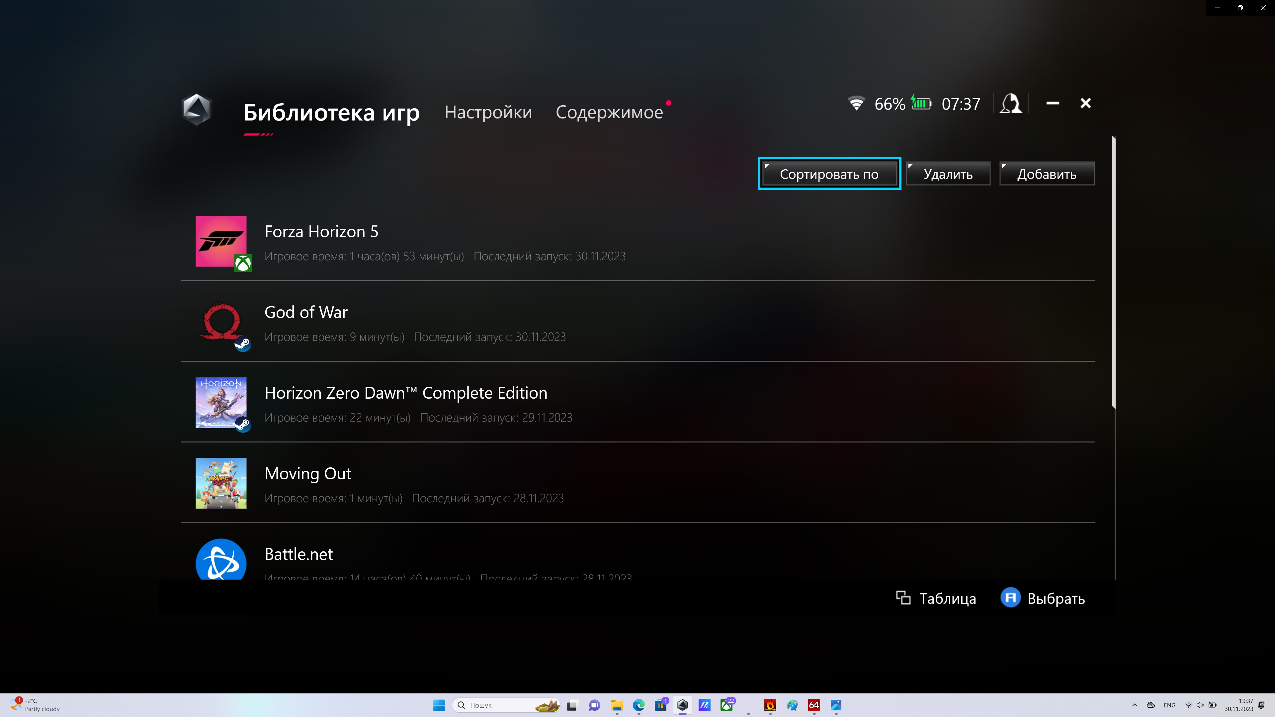Viewport: 1275px width, 717px height.
Task: Click the Пошук taskbar search box
Action: [x=506, y=705]
